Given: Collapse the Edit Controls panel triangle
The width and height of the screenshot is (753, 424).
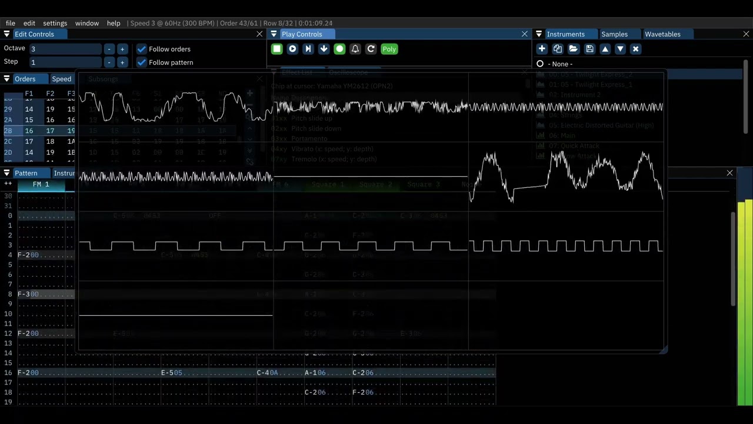Looking at the screenshot, I should pos(7,34).
